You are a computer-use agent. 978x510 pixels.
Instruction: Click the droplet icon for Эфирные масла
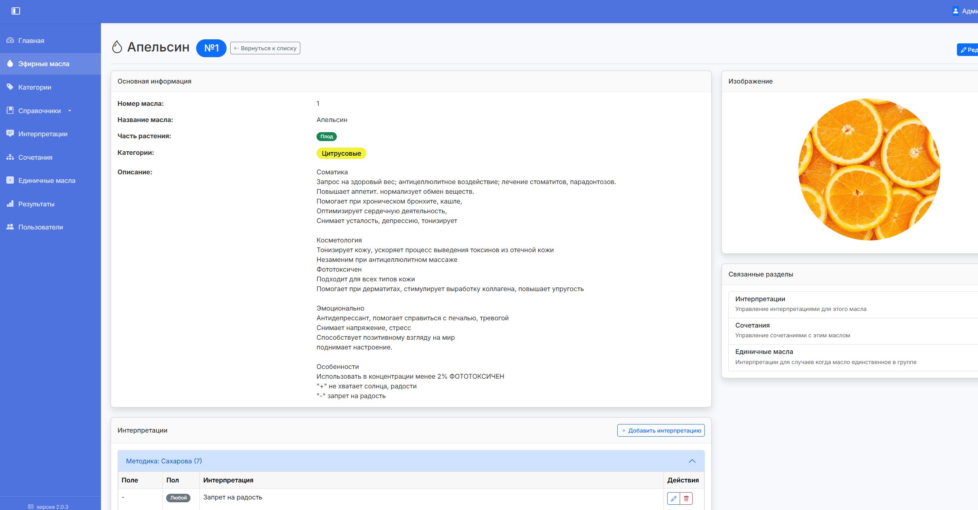[10, 64]
